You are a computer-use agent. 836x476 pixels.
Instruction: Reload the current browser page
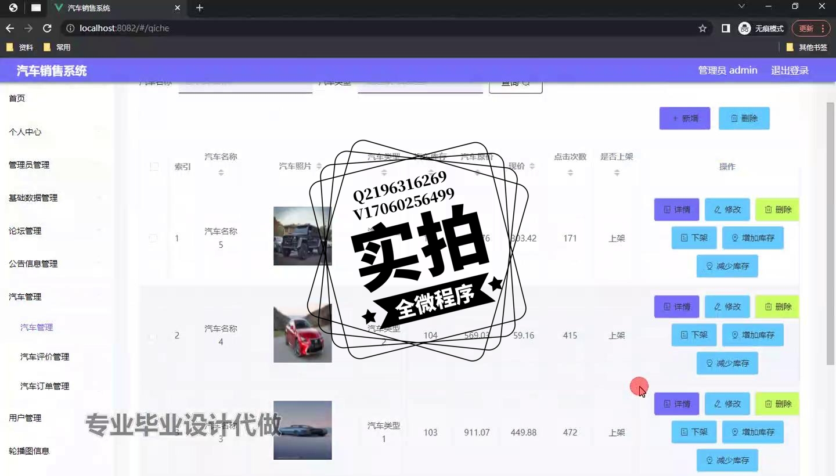[48, 28]
